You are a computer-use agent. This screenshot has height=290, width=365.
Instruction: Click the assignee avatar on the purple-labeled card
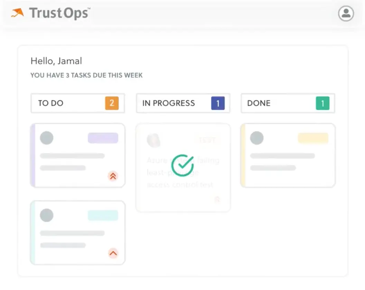click(x=47, y=138)
